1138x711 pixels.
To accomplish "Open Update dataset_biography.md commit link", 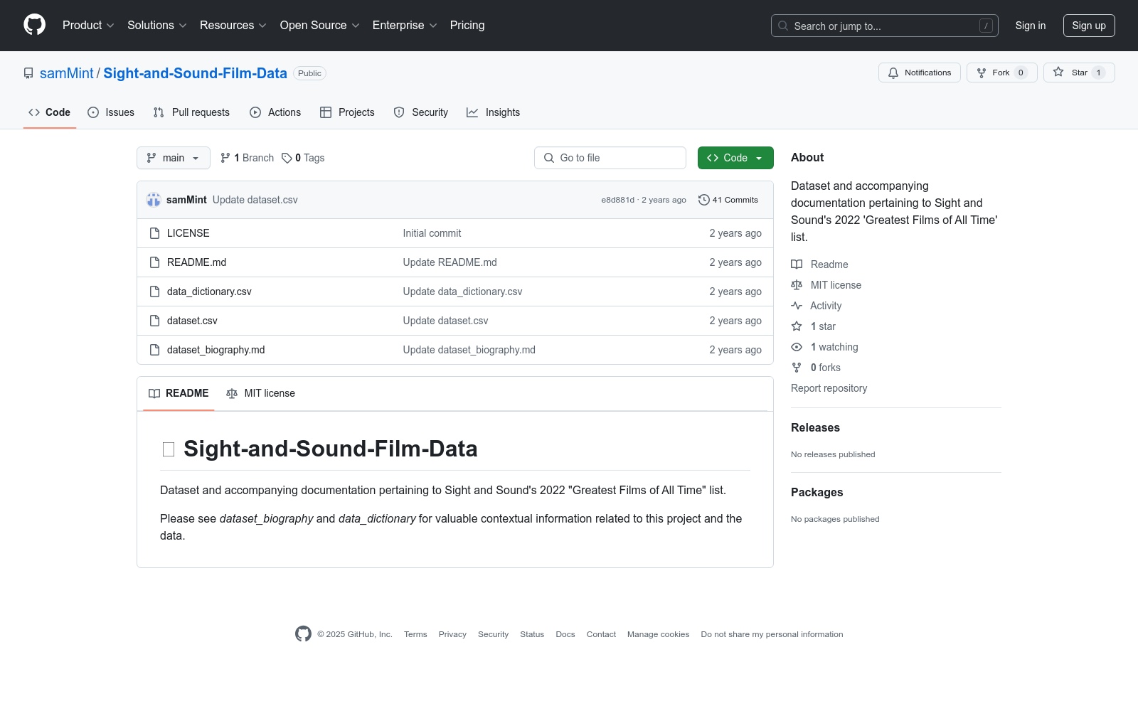I will (x=469, y=350).
